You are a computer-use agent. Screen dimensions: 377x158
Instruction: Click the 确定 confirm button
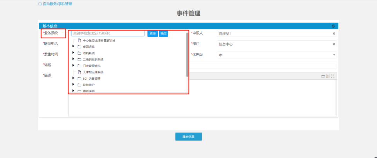(163, 33)
